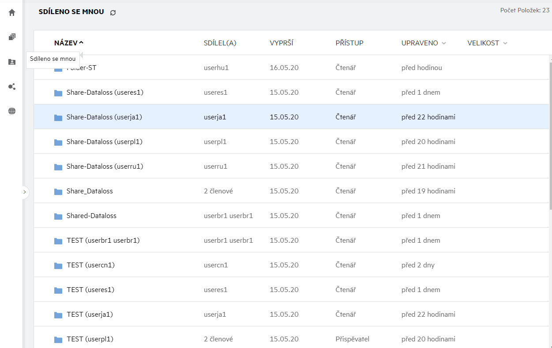This screenshot has height=348, width=552.
Task: Click the Vyprší column header
Action: point(281,43)
